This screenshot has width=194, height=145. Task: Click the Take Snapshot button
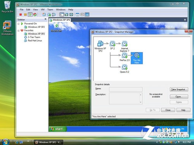(179, 89)
